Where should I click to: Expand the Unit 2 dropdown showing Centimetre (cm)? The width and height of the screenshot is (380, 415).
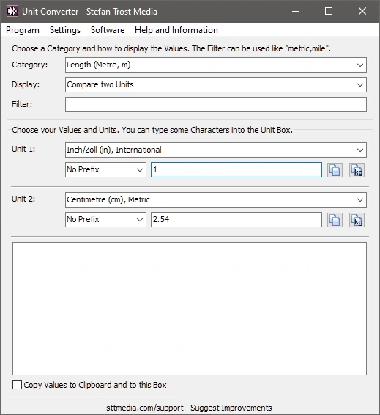[216, 199]
